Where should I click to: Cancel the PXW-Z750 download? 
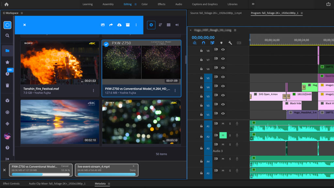(65, 166)
